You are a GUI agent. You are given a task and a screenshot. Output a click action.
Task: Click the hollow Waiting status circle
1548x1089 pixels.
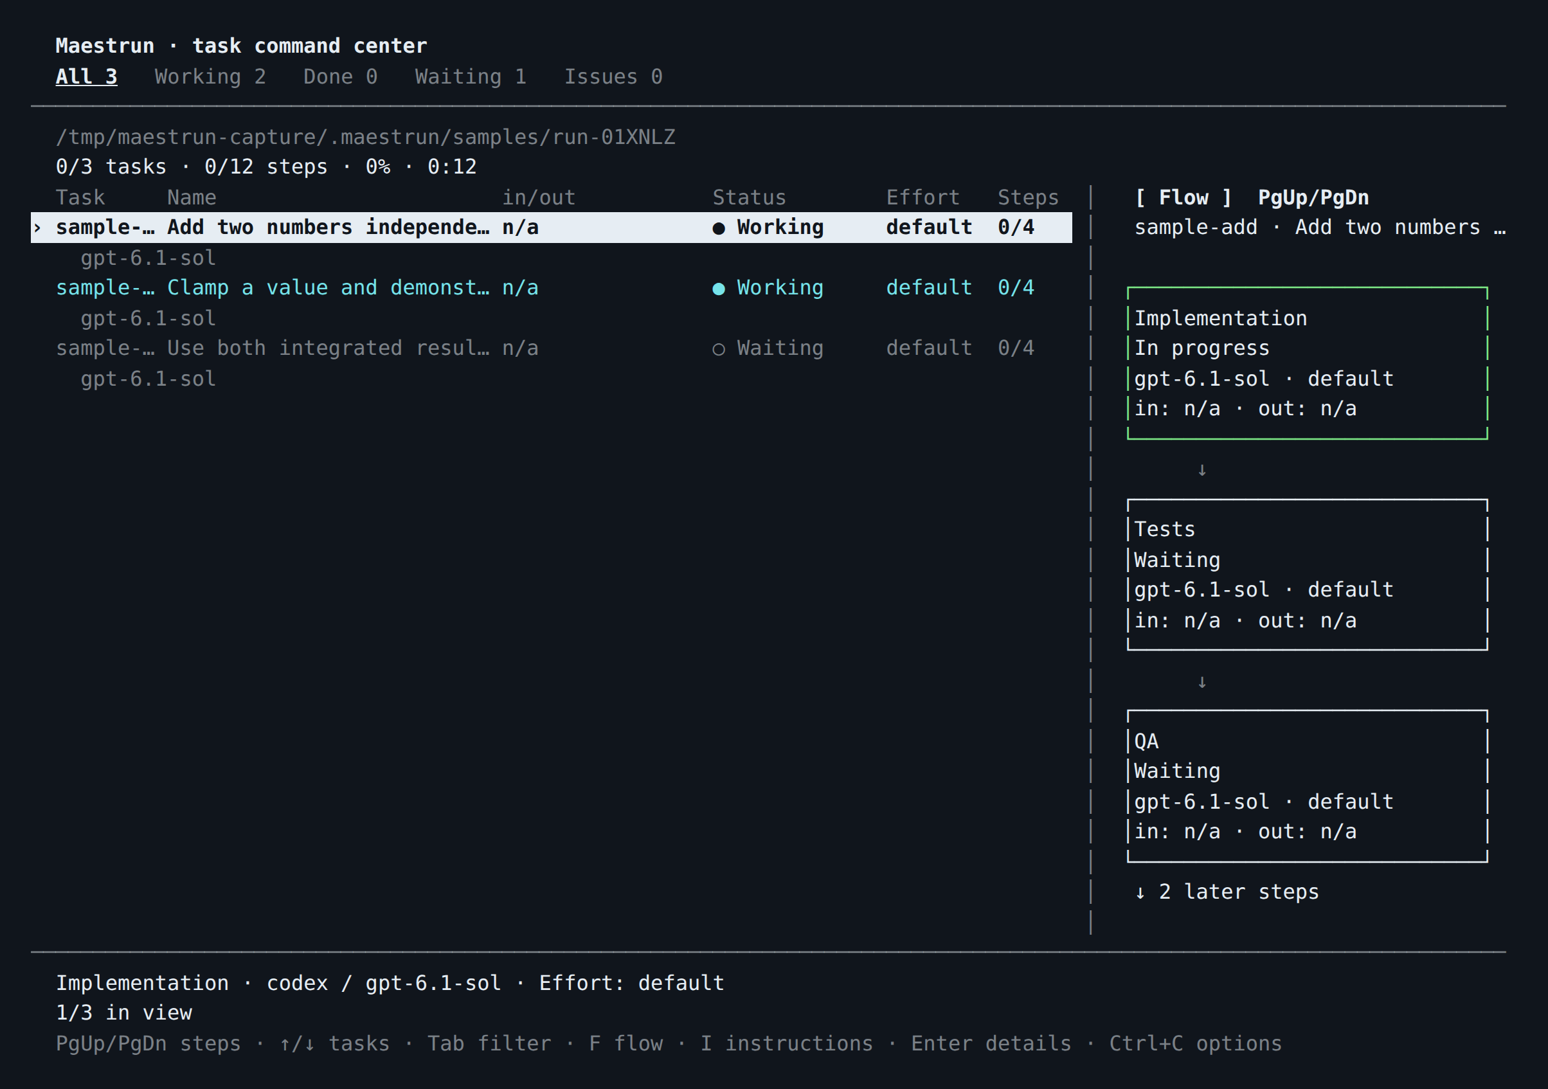(x=719, y=349)
